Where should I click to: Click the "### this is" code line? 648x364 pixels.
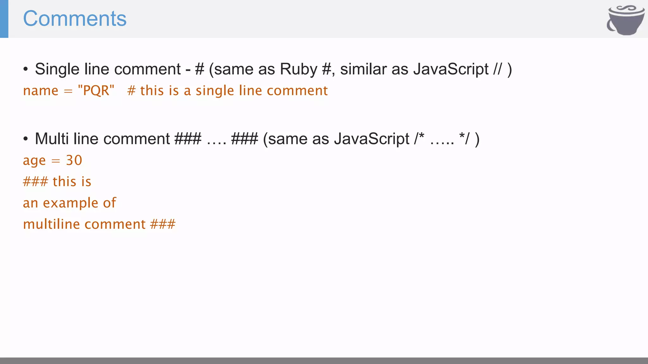pyautogui.click(x=57, y=182)
